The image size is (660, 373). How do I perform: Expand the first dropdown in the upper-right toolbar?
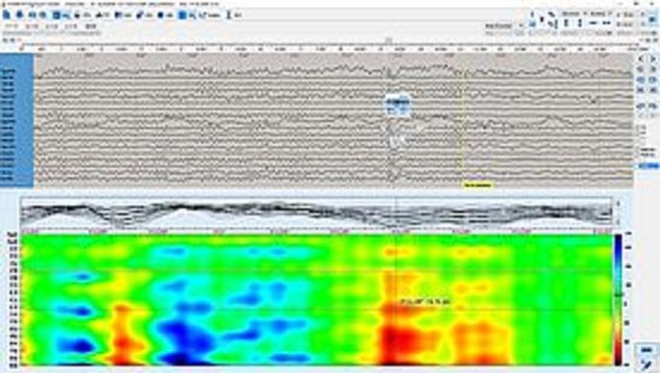585,13
